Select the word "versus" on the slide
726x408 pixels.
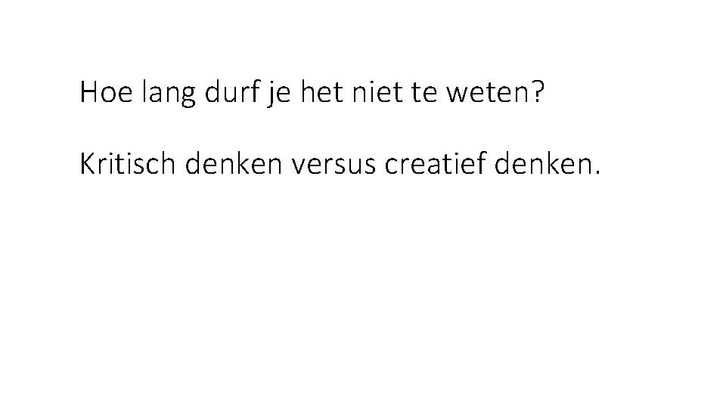click(334, 165)
